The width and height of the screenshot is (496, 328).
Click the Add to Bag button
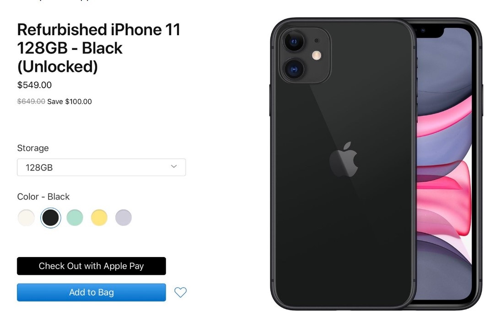92,292
